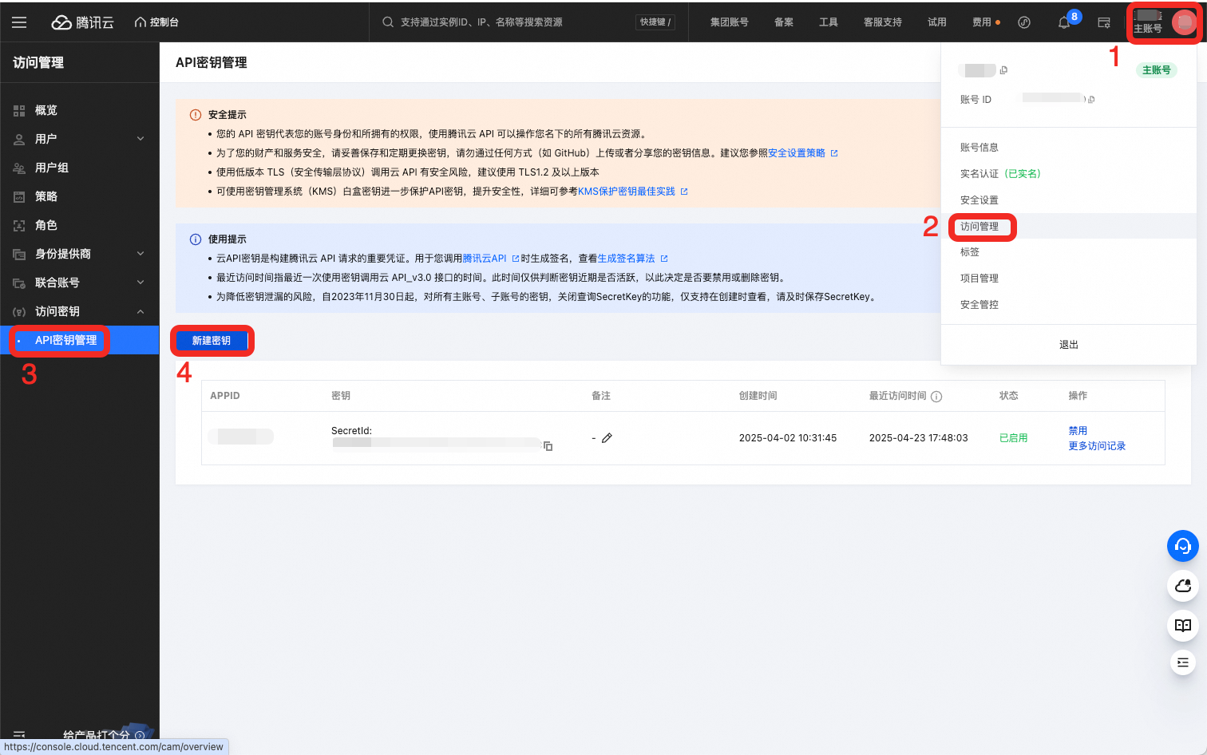This screenshot has width=1207, height=755.
Task: Click 禁用 to disable the key
Action: tap(1078, 431)
